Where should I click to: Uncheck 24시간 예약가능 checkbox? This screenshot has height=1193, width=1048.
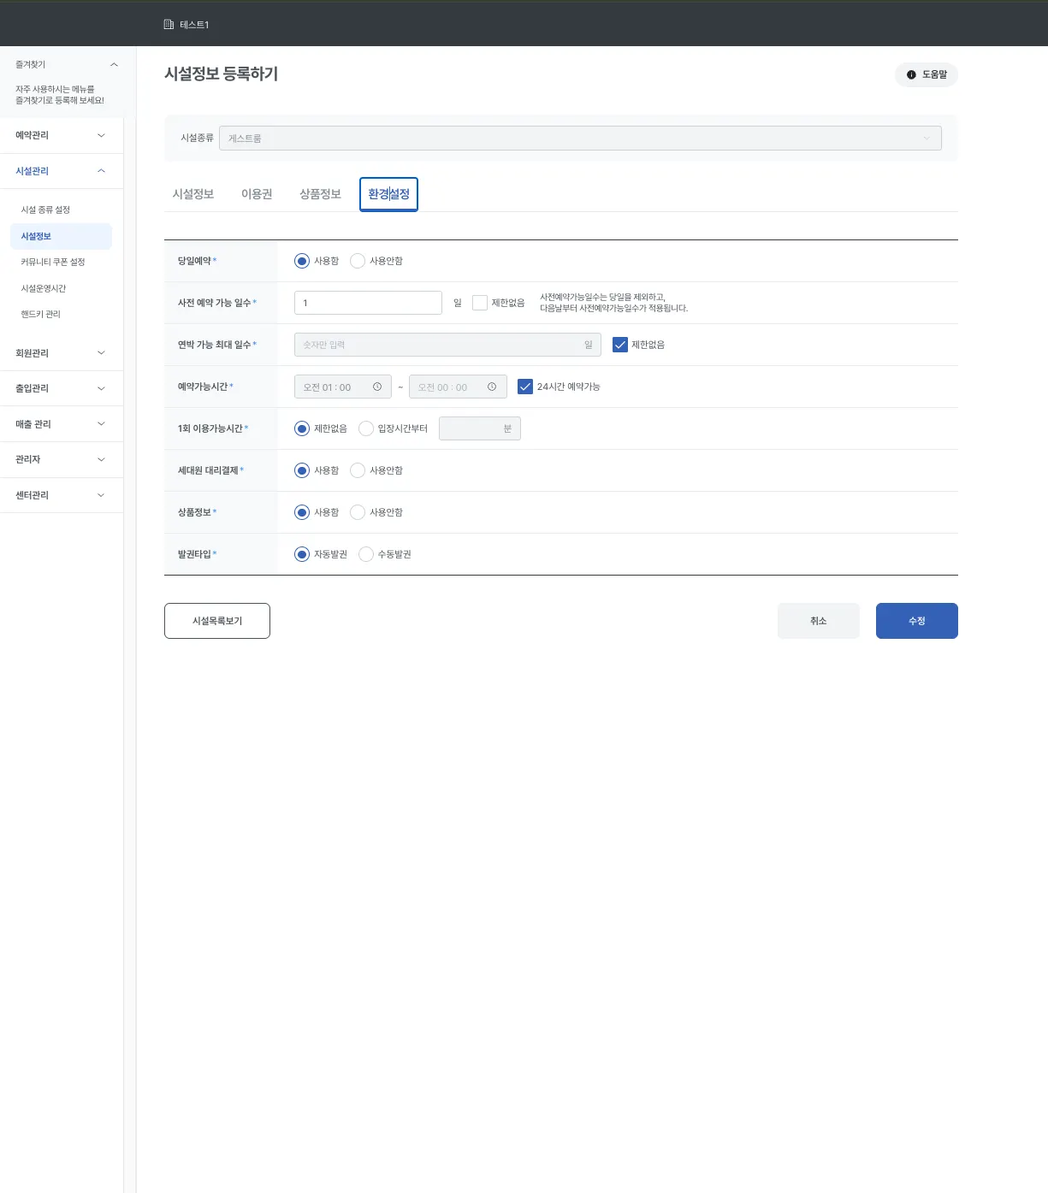coord(525,387)
